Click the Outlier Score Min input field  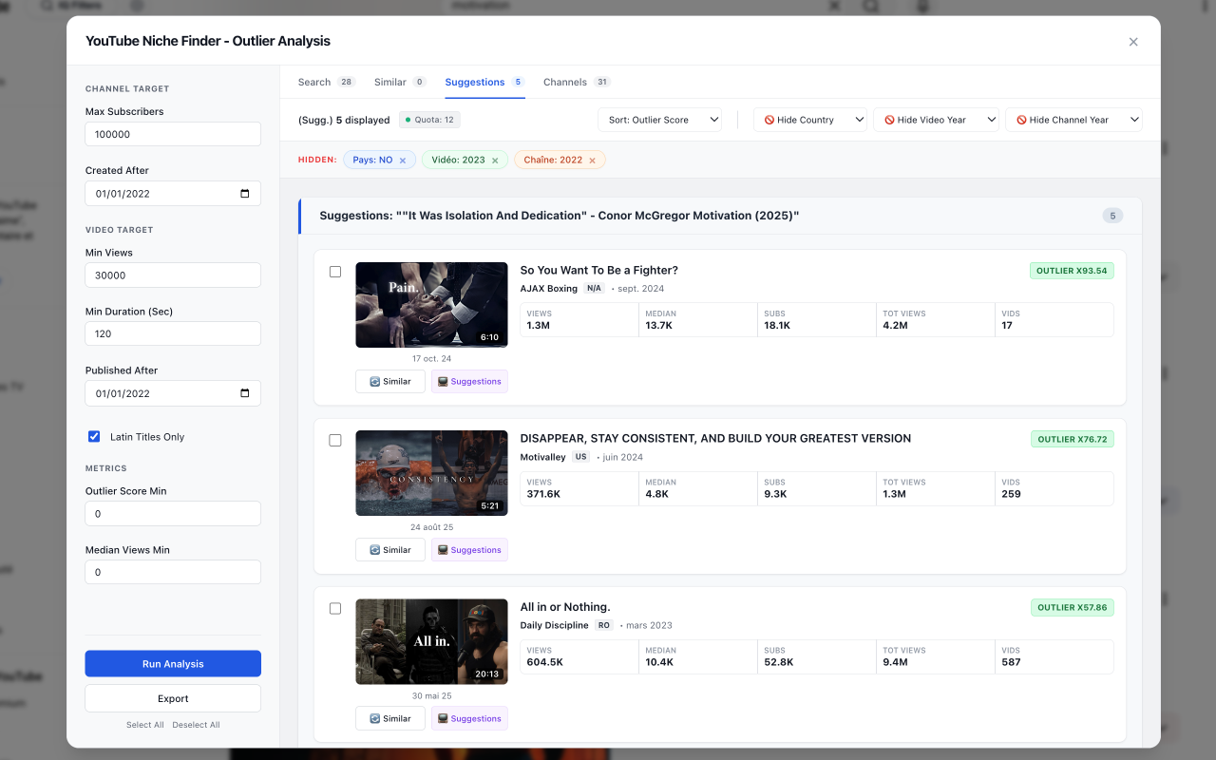(x=173, y=514)
